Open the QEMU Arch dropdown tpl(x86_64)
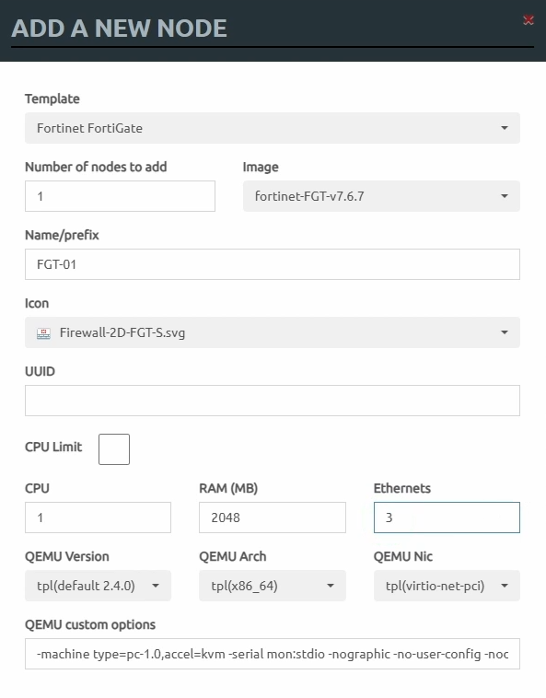The width and height of the screenshot is (546, 698). point(273,586)
